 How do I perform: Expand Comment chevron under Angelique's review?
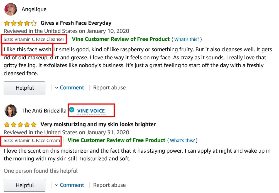(x=57, y=88)
